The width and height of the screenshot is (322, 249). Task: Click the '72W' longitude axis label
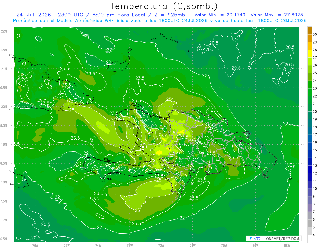161,245
